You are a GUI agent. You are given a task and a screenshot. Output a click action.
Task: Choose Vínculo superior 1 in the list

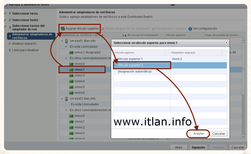[130, 59]
